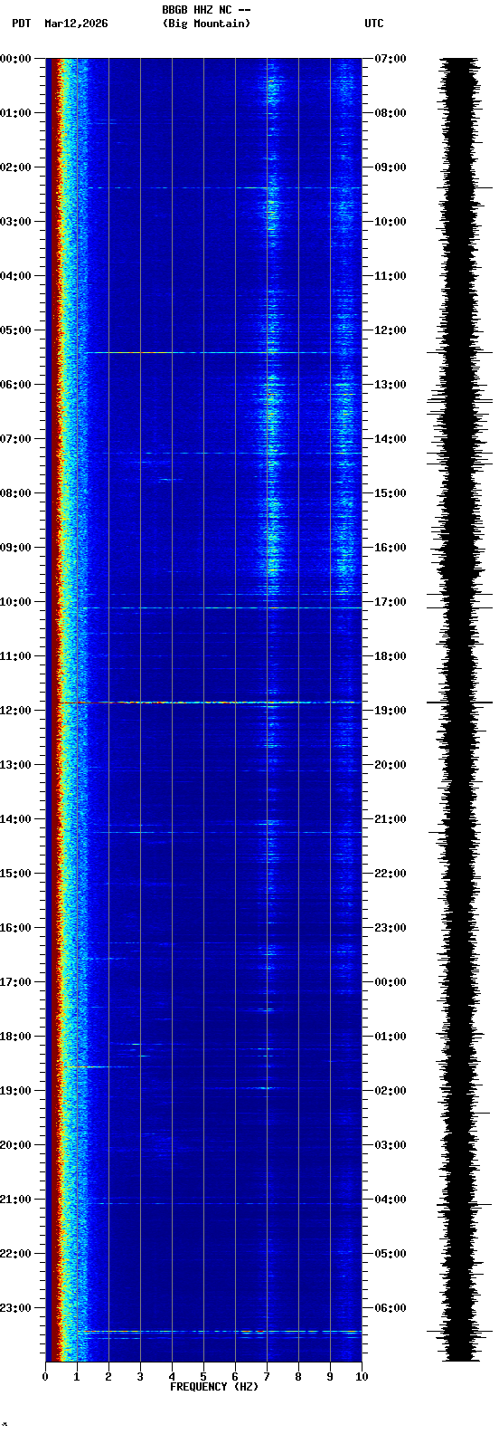
Task: Click the UTC time label '10:00'
Action: (x=391, y=222)
